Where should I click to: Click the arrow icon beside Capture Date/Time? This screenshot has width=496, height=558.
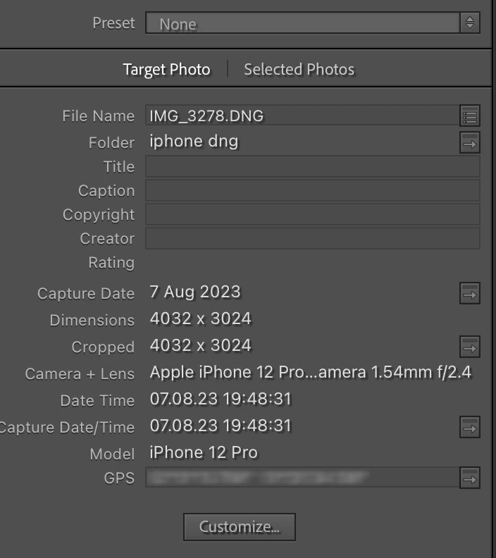pyautogui.click(x=470, y=427)
